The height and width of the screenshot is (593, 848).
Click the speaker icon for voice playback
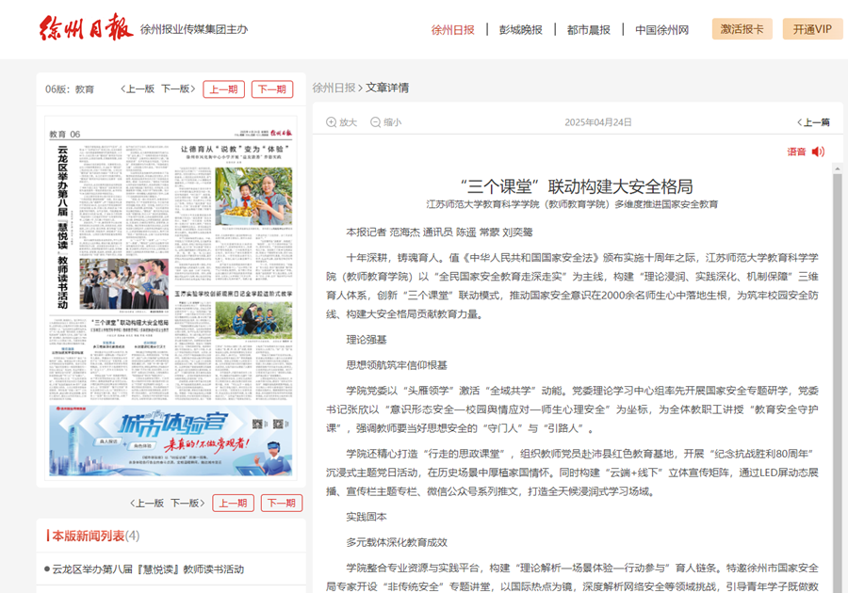[x=818, y=152]
